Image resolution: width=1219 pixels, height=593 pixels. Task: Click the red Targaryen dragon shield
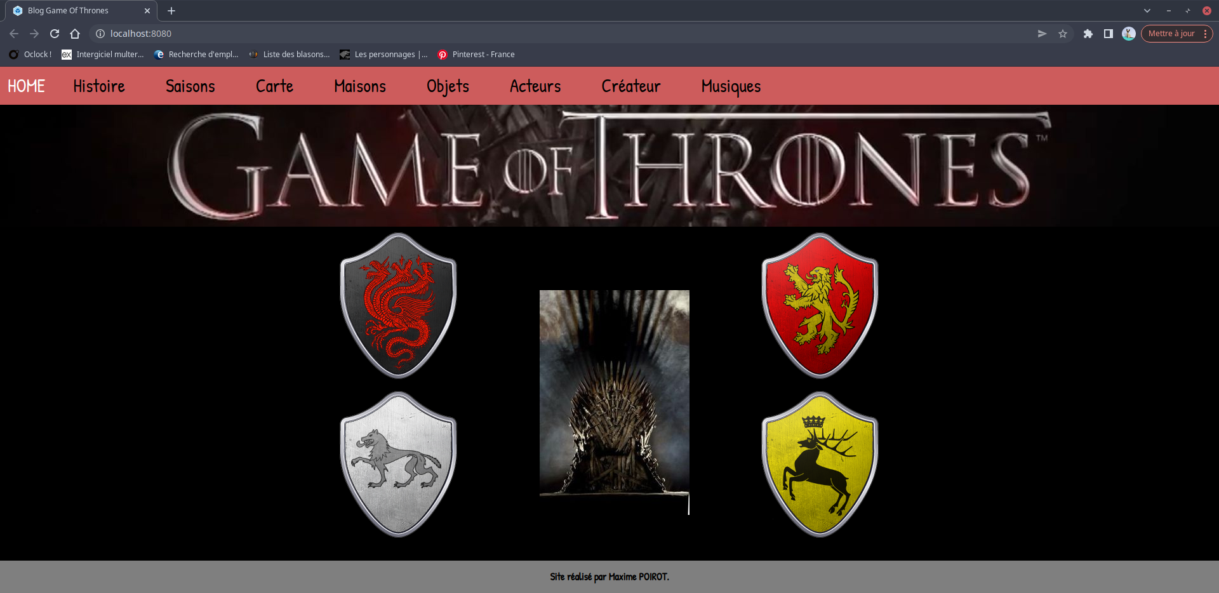(397, 305)
